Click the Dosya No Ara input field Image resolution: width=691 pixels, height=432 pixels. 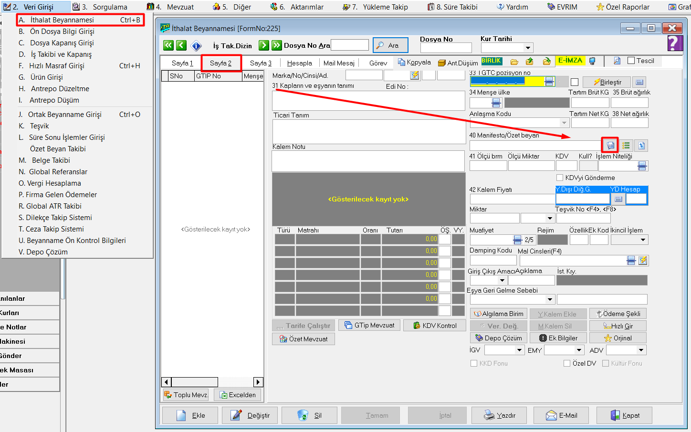[x=349, y=45]
